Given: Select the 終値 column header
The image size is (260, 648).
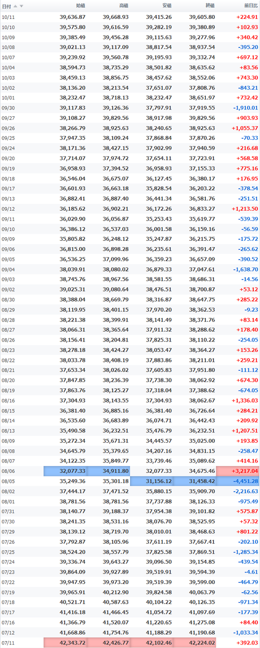Looking at the screenshot, I should coord(210,6).
